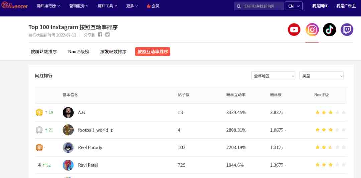Click the rank change ↑ 21
The width and height of the screenshot is (361, 178).
[49, 130]
